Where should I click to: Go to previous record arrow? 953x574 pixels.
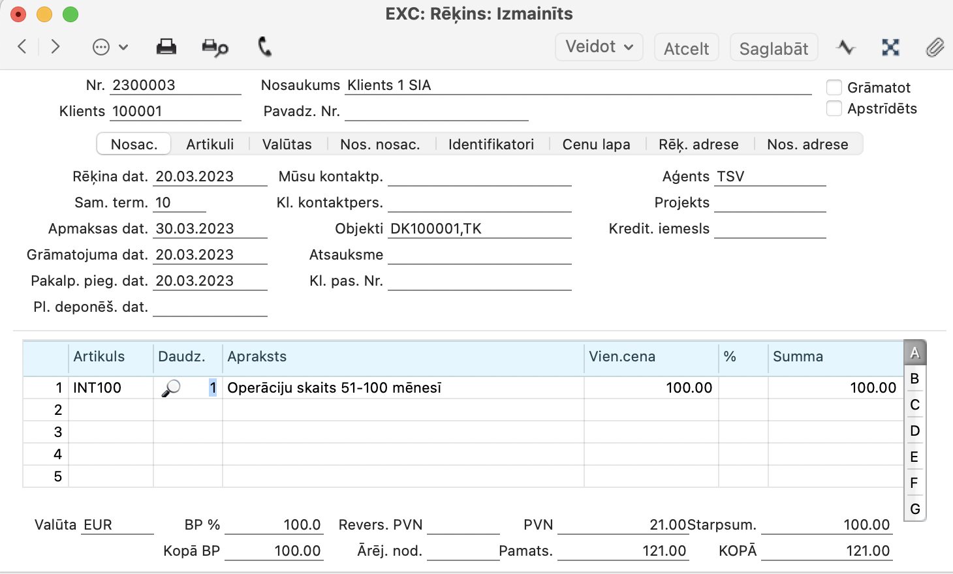click(x=22, y=47)
